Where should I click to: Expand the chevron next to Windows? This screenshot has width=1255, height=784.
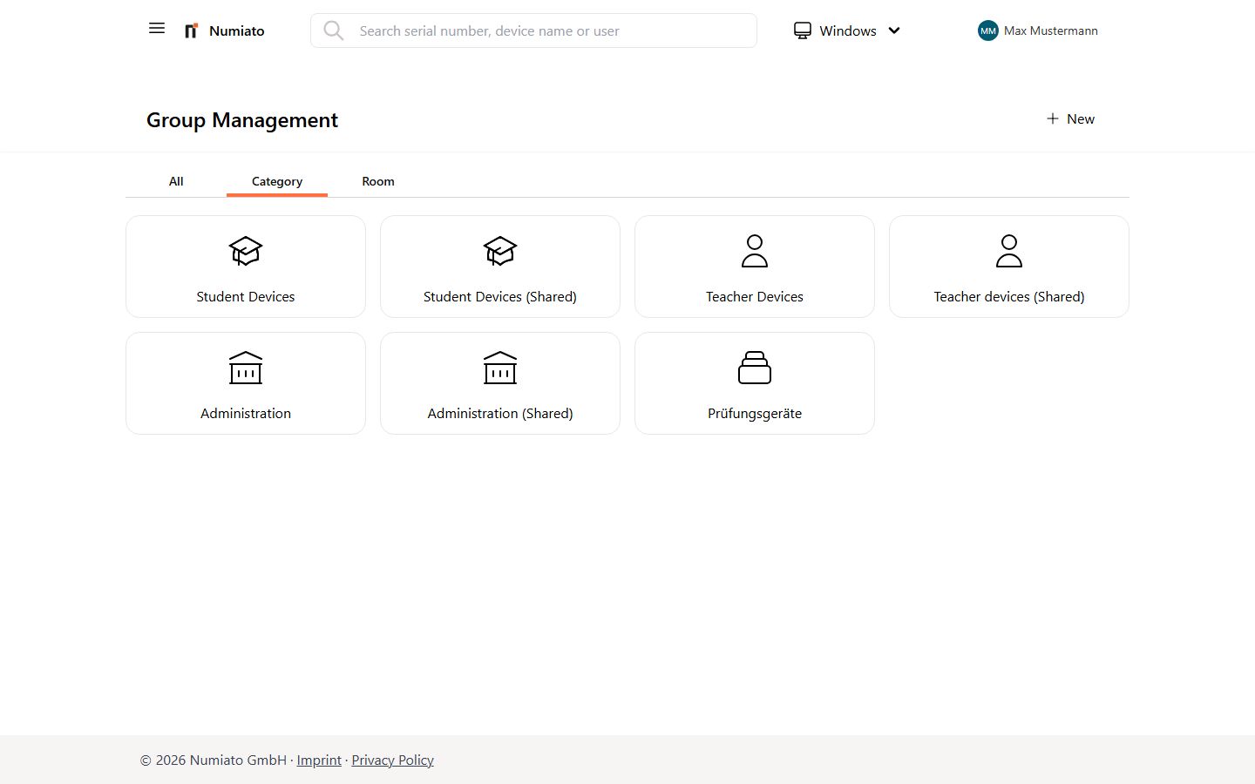(x=895, y=30)
